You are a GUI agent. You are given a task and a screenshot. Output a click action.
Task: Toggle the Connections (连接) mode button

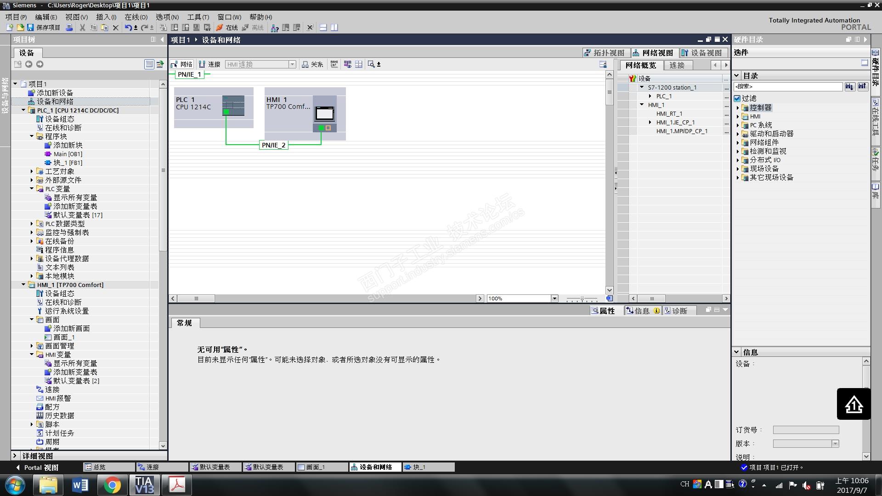[x=209, y=64]
